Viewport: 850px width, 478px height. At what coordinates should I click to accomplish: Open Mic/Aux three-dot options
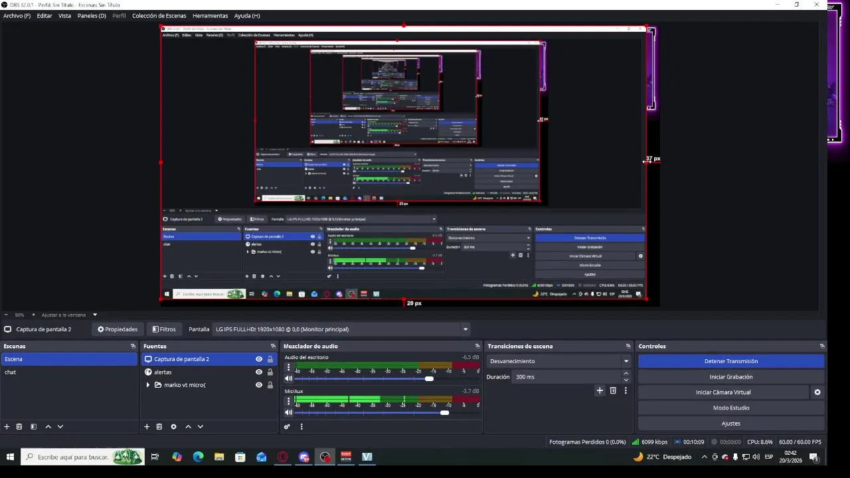[288, 401]
